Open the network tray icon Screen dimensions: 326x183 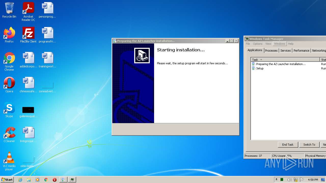[x=296, y=180]
